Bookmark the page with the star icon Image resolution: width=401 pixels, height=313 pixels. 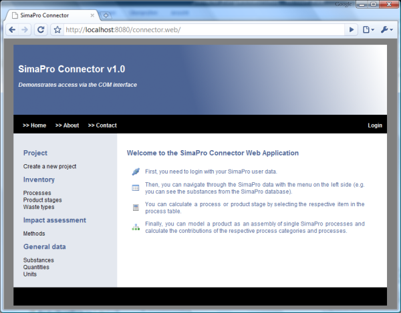point(57,30)
